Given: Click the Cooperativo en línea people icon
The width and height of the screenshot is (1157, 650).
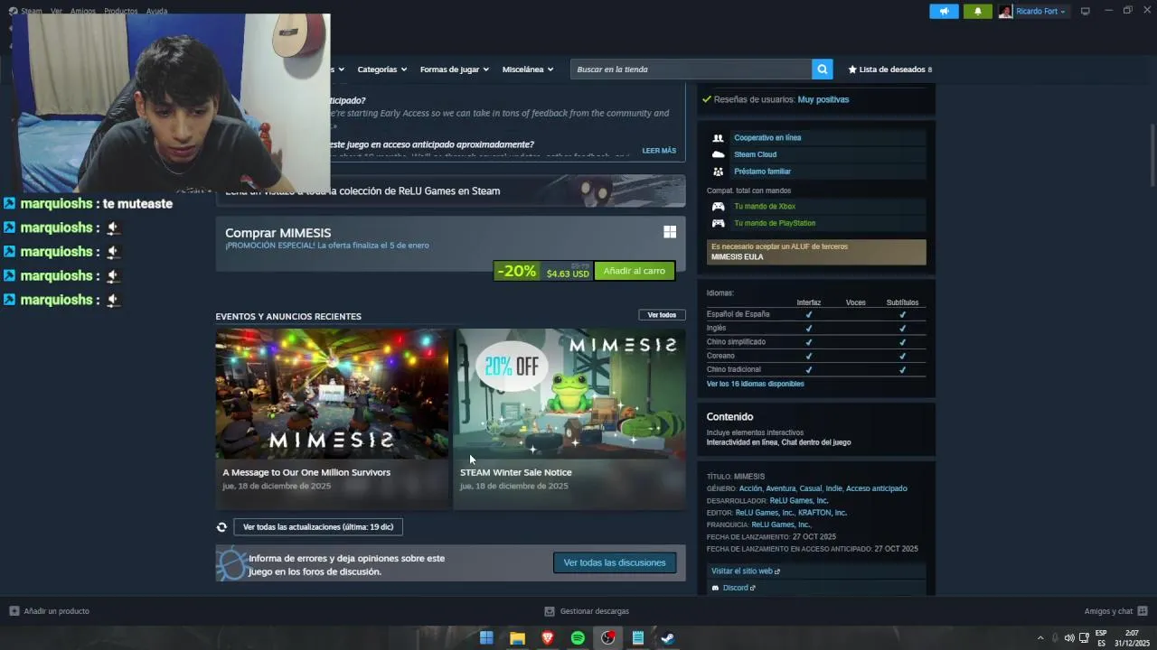Looking at the screenshot, I should 718,138.
